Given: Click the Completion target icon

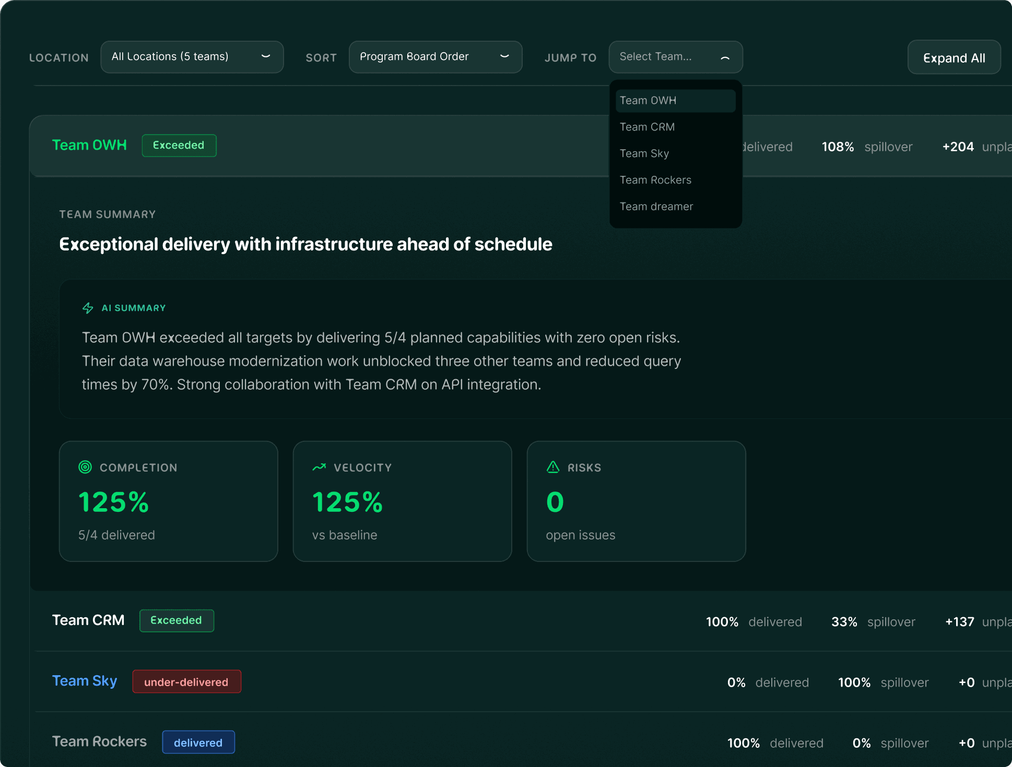Looking at the screenshot, I should (85, 467).
